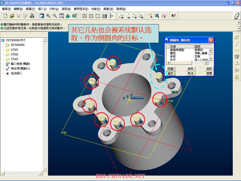
Task: Print the model using the printer icon
Action: pos(32,16)
